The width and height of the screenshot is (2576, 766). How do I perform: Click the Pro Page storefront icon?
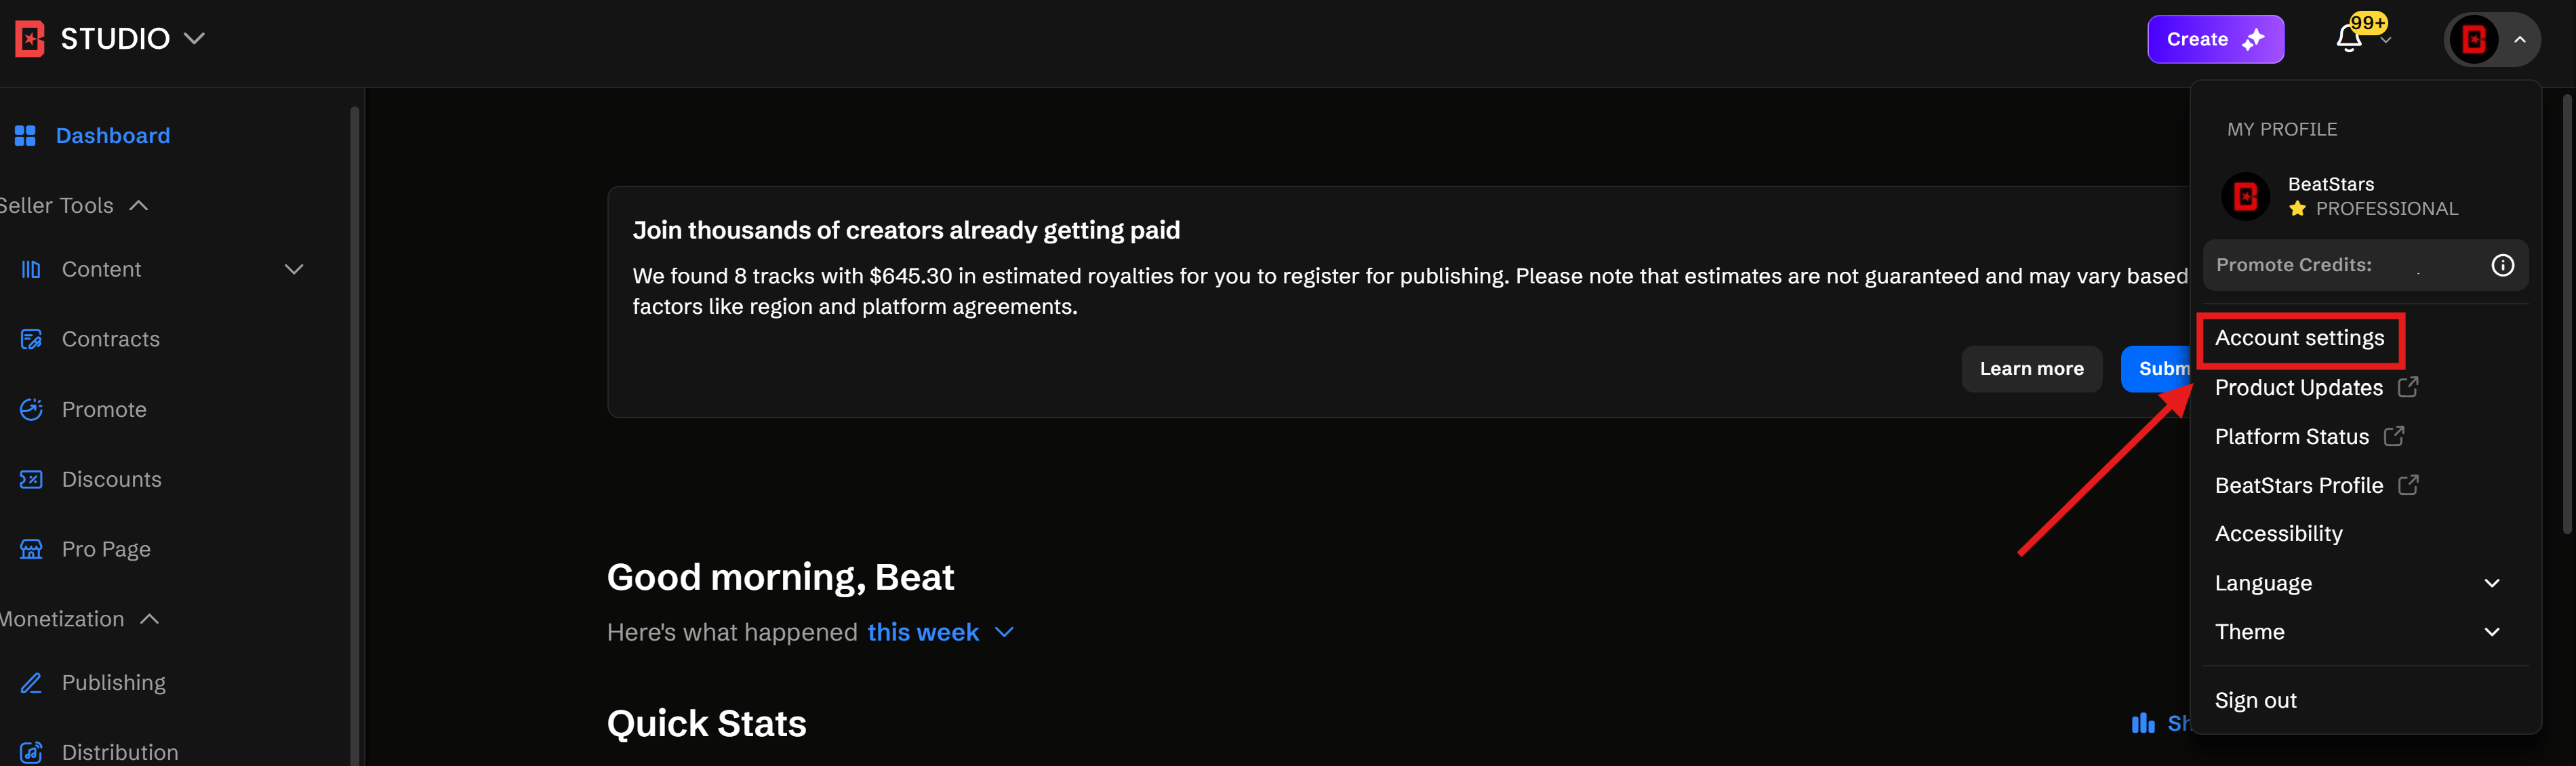click(31, 548)
